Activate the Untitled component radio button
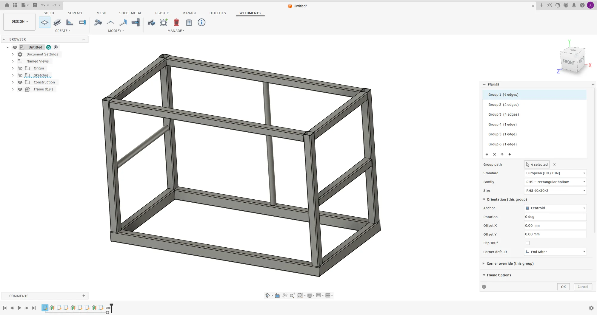597x315 pixels. (x=56, y=47)
